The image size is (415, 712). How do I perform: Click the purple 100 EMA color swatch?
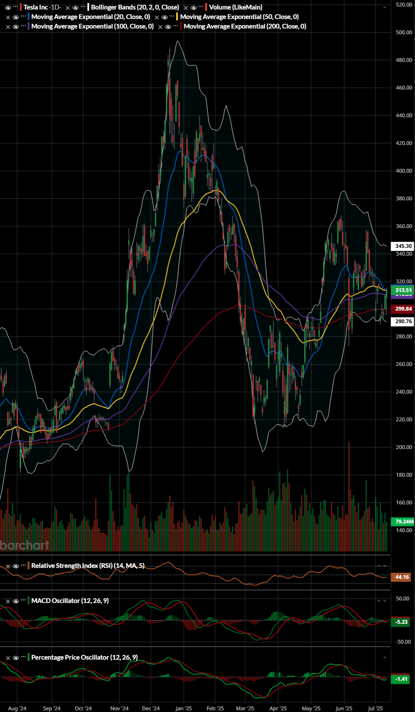(29, 26)
